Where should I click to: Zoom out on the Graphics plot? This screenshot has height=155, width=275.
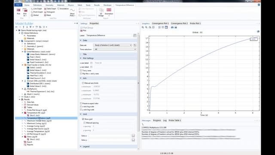tap(146, 28)
